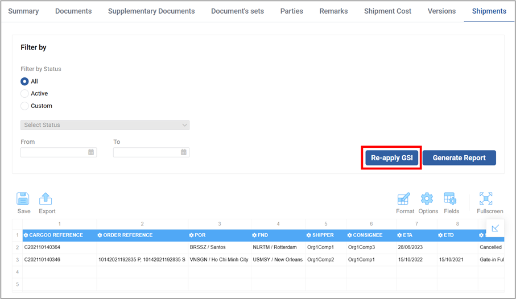
Task: Click gear icon on SHIPPER column
Action: 309,235
